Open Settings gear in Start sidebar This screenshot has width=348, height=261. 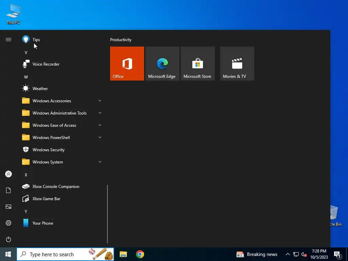8,223
